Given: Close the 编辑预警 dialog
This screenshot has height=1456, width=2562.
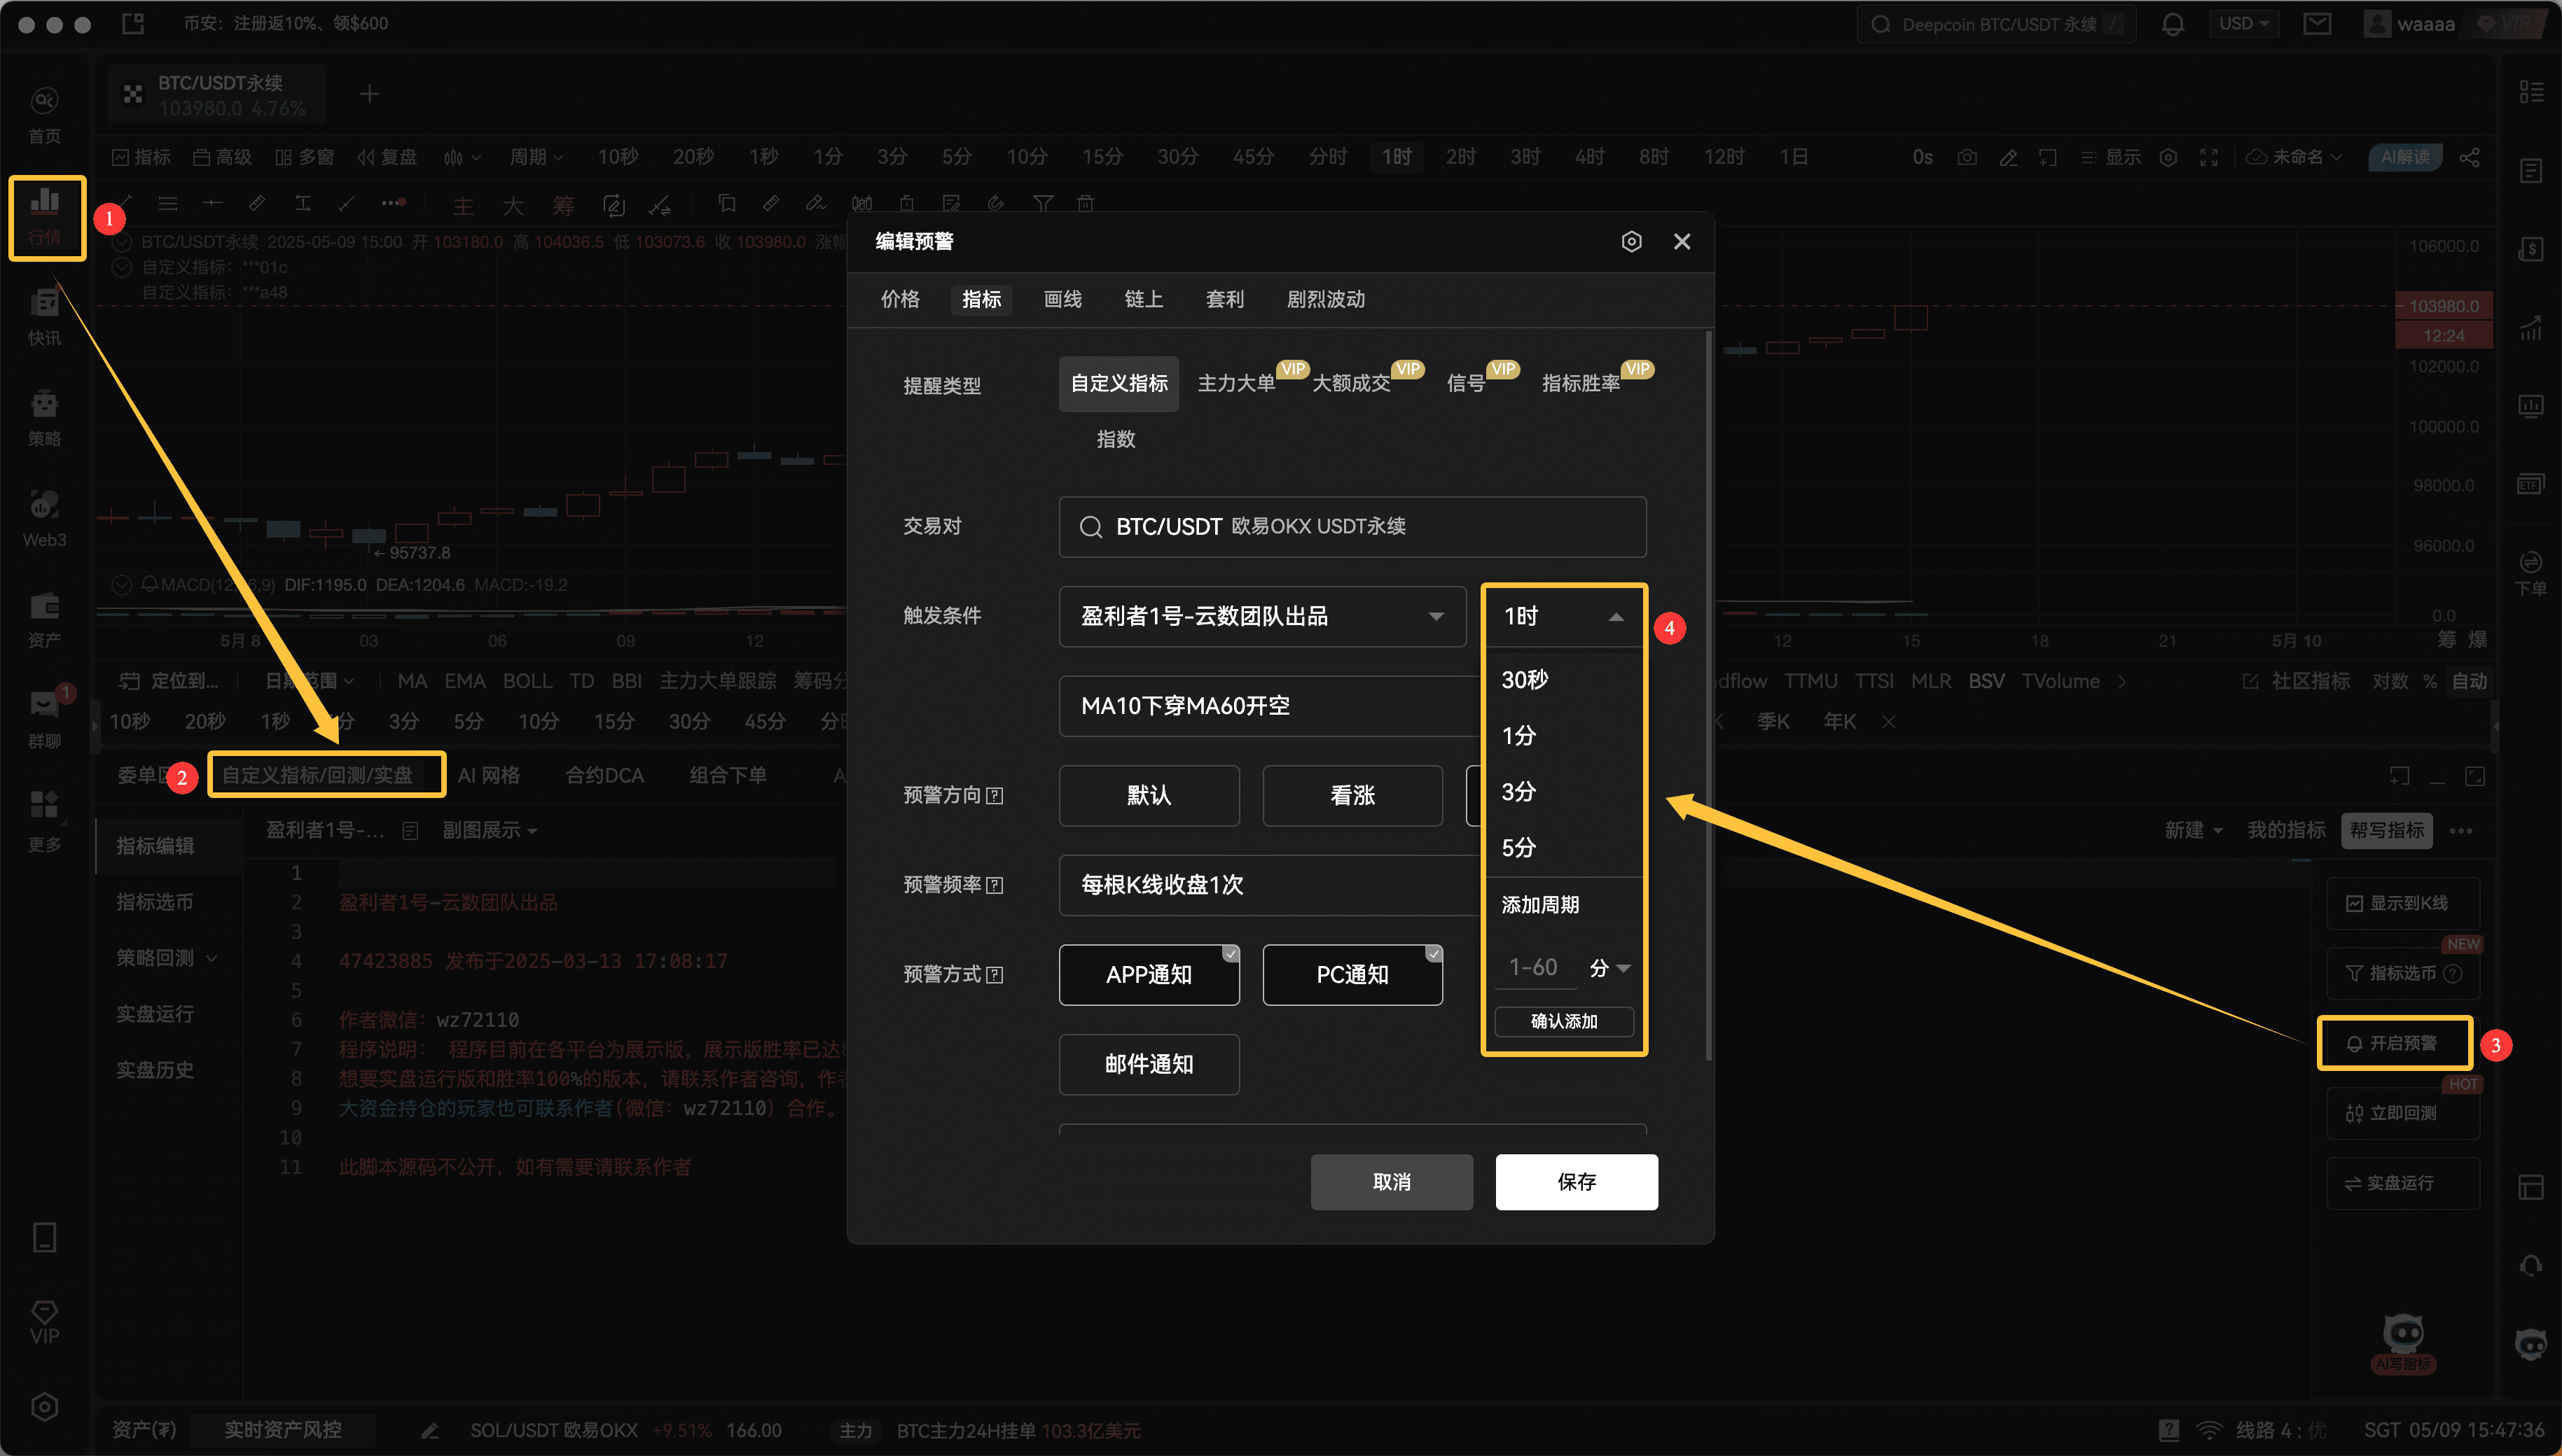Looking at the screenshot, I should 1682,241.
